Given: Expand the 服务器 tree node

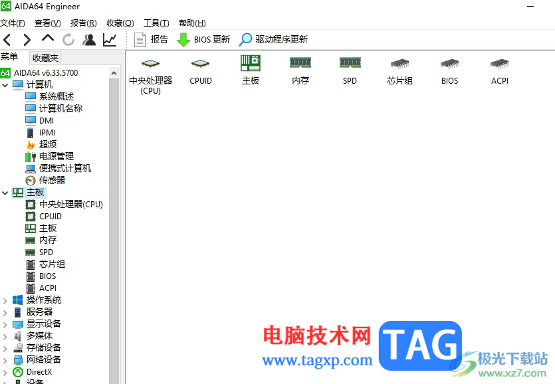Looking at the screenshot, I should (5, 312).
